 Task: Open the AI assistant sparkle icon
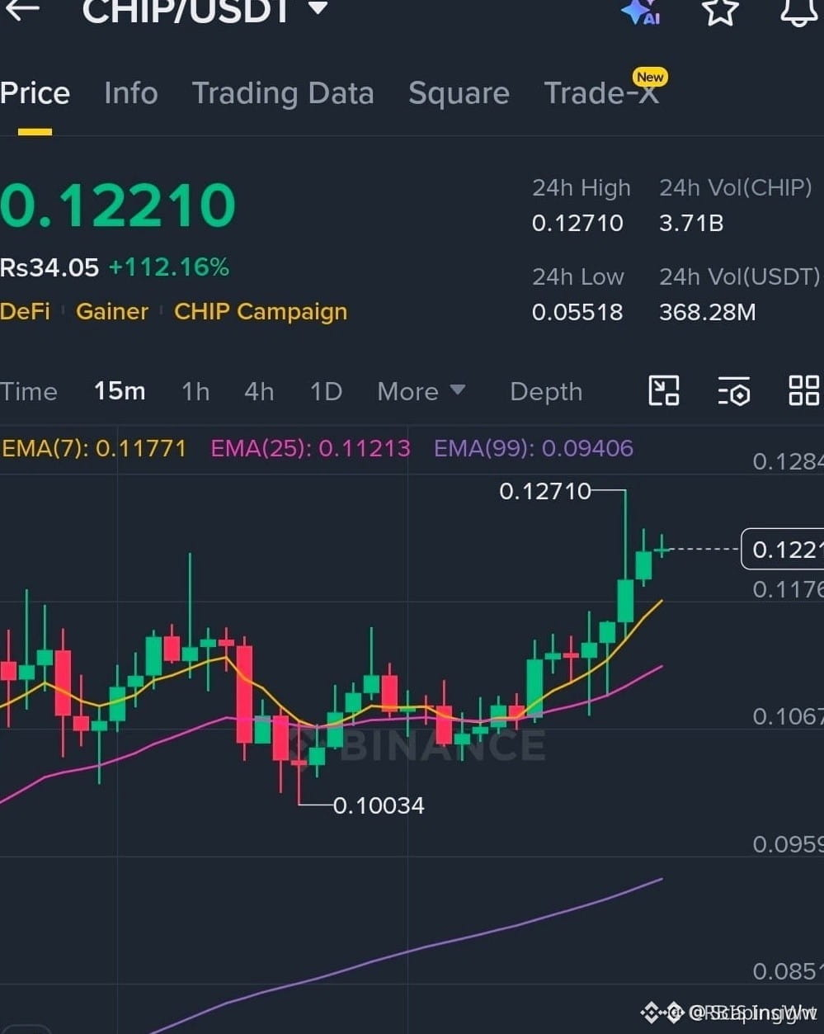[x=641, y=12]
